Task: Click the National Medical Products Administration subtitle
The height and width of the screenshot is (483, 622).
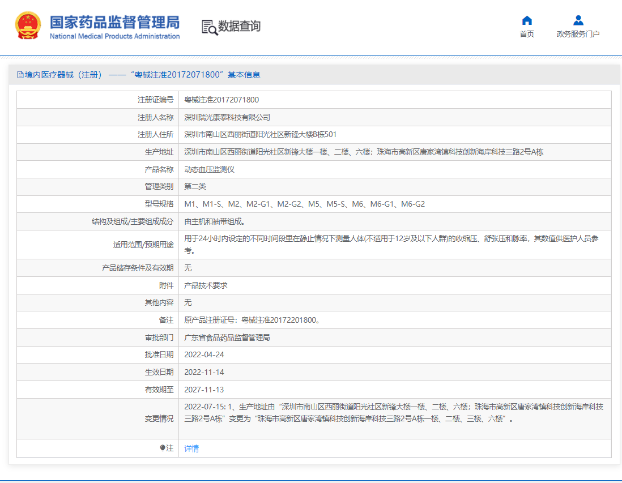Action: pos(114,36)
